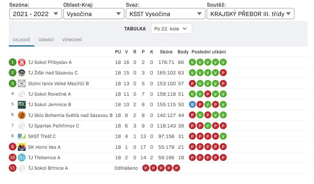Click TJ Žďár nad Sázavou C logo
This screenshot has width=314, height=184.
(22, 73)
